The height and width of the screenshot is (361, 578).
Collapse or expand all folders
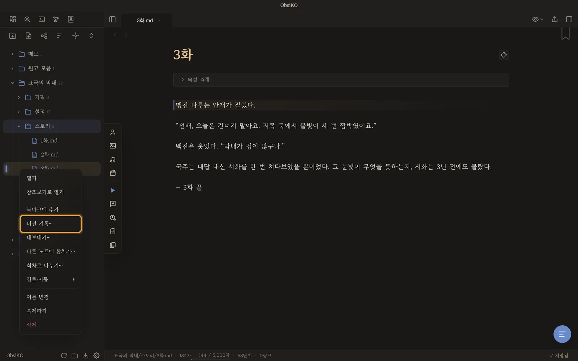(x=91, y=35)
